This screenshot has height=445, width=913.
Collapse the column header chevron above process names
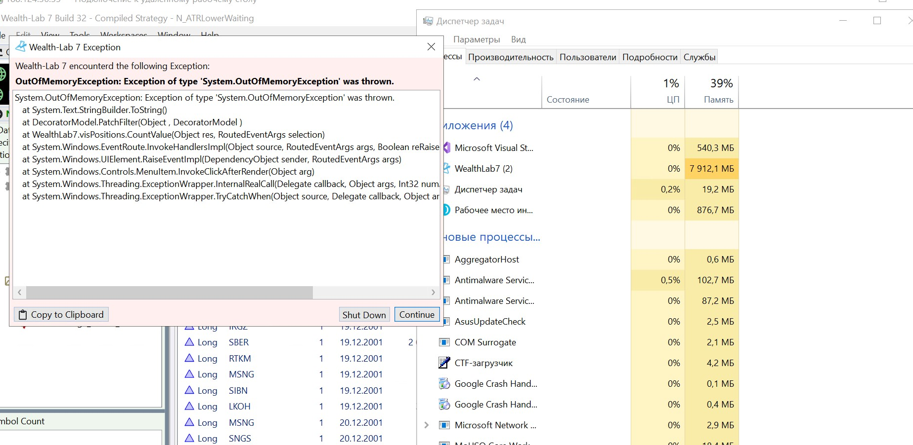click(477, 79)
